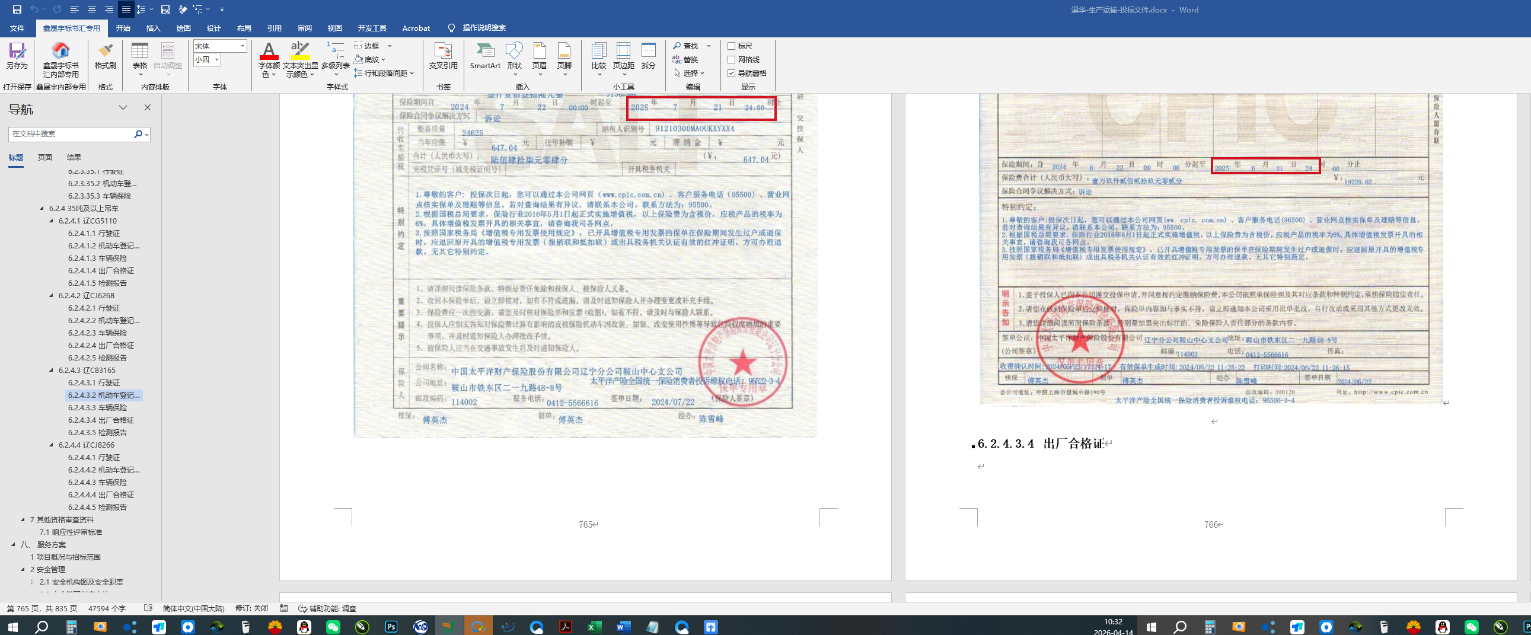Viewport: 1531px width, 635px height.
Task: Open the 鑫晟宇标书汇内部专用 house icon
Action: pyautogui.click(x=60, y=60)
